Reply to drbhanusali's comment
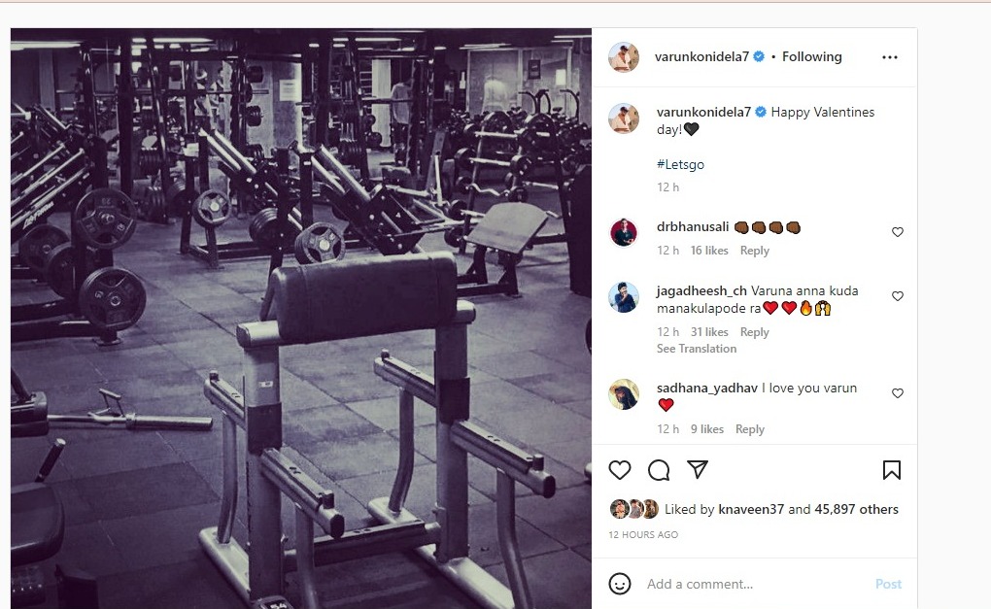 (x=755, y=251)
